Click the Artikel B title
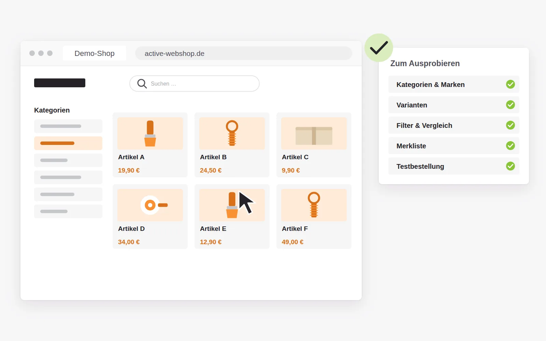Screen dimensions: 546x341 [213, 157]
